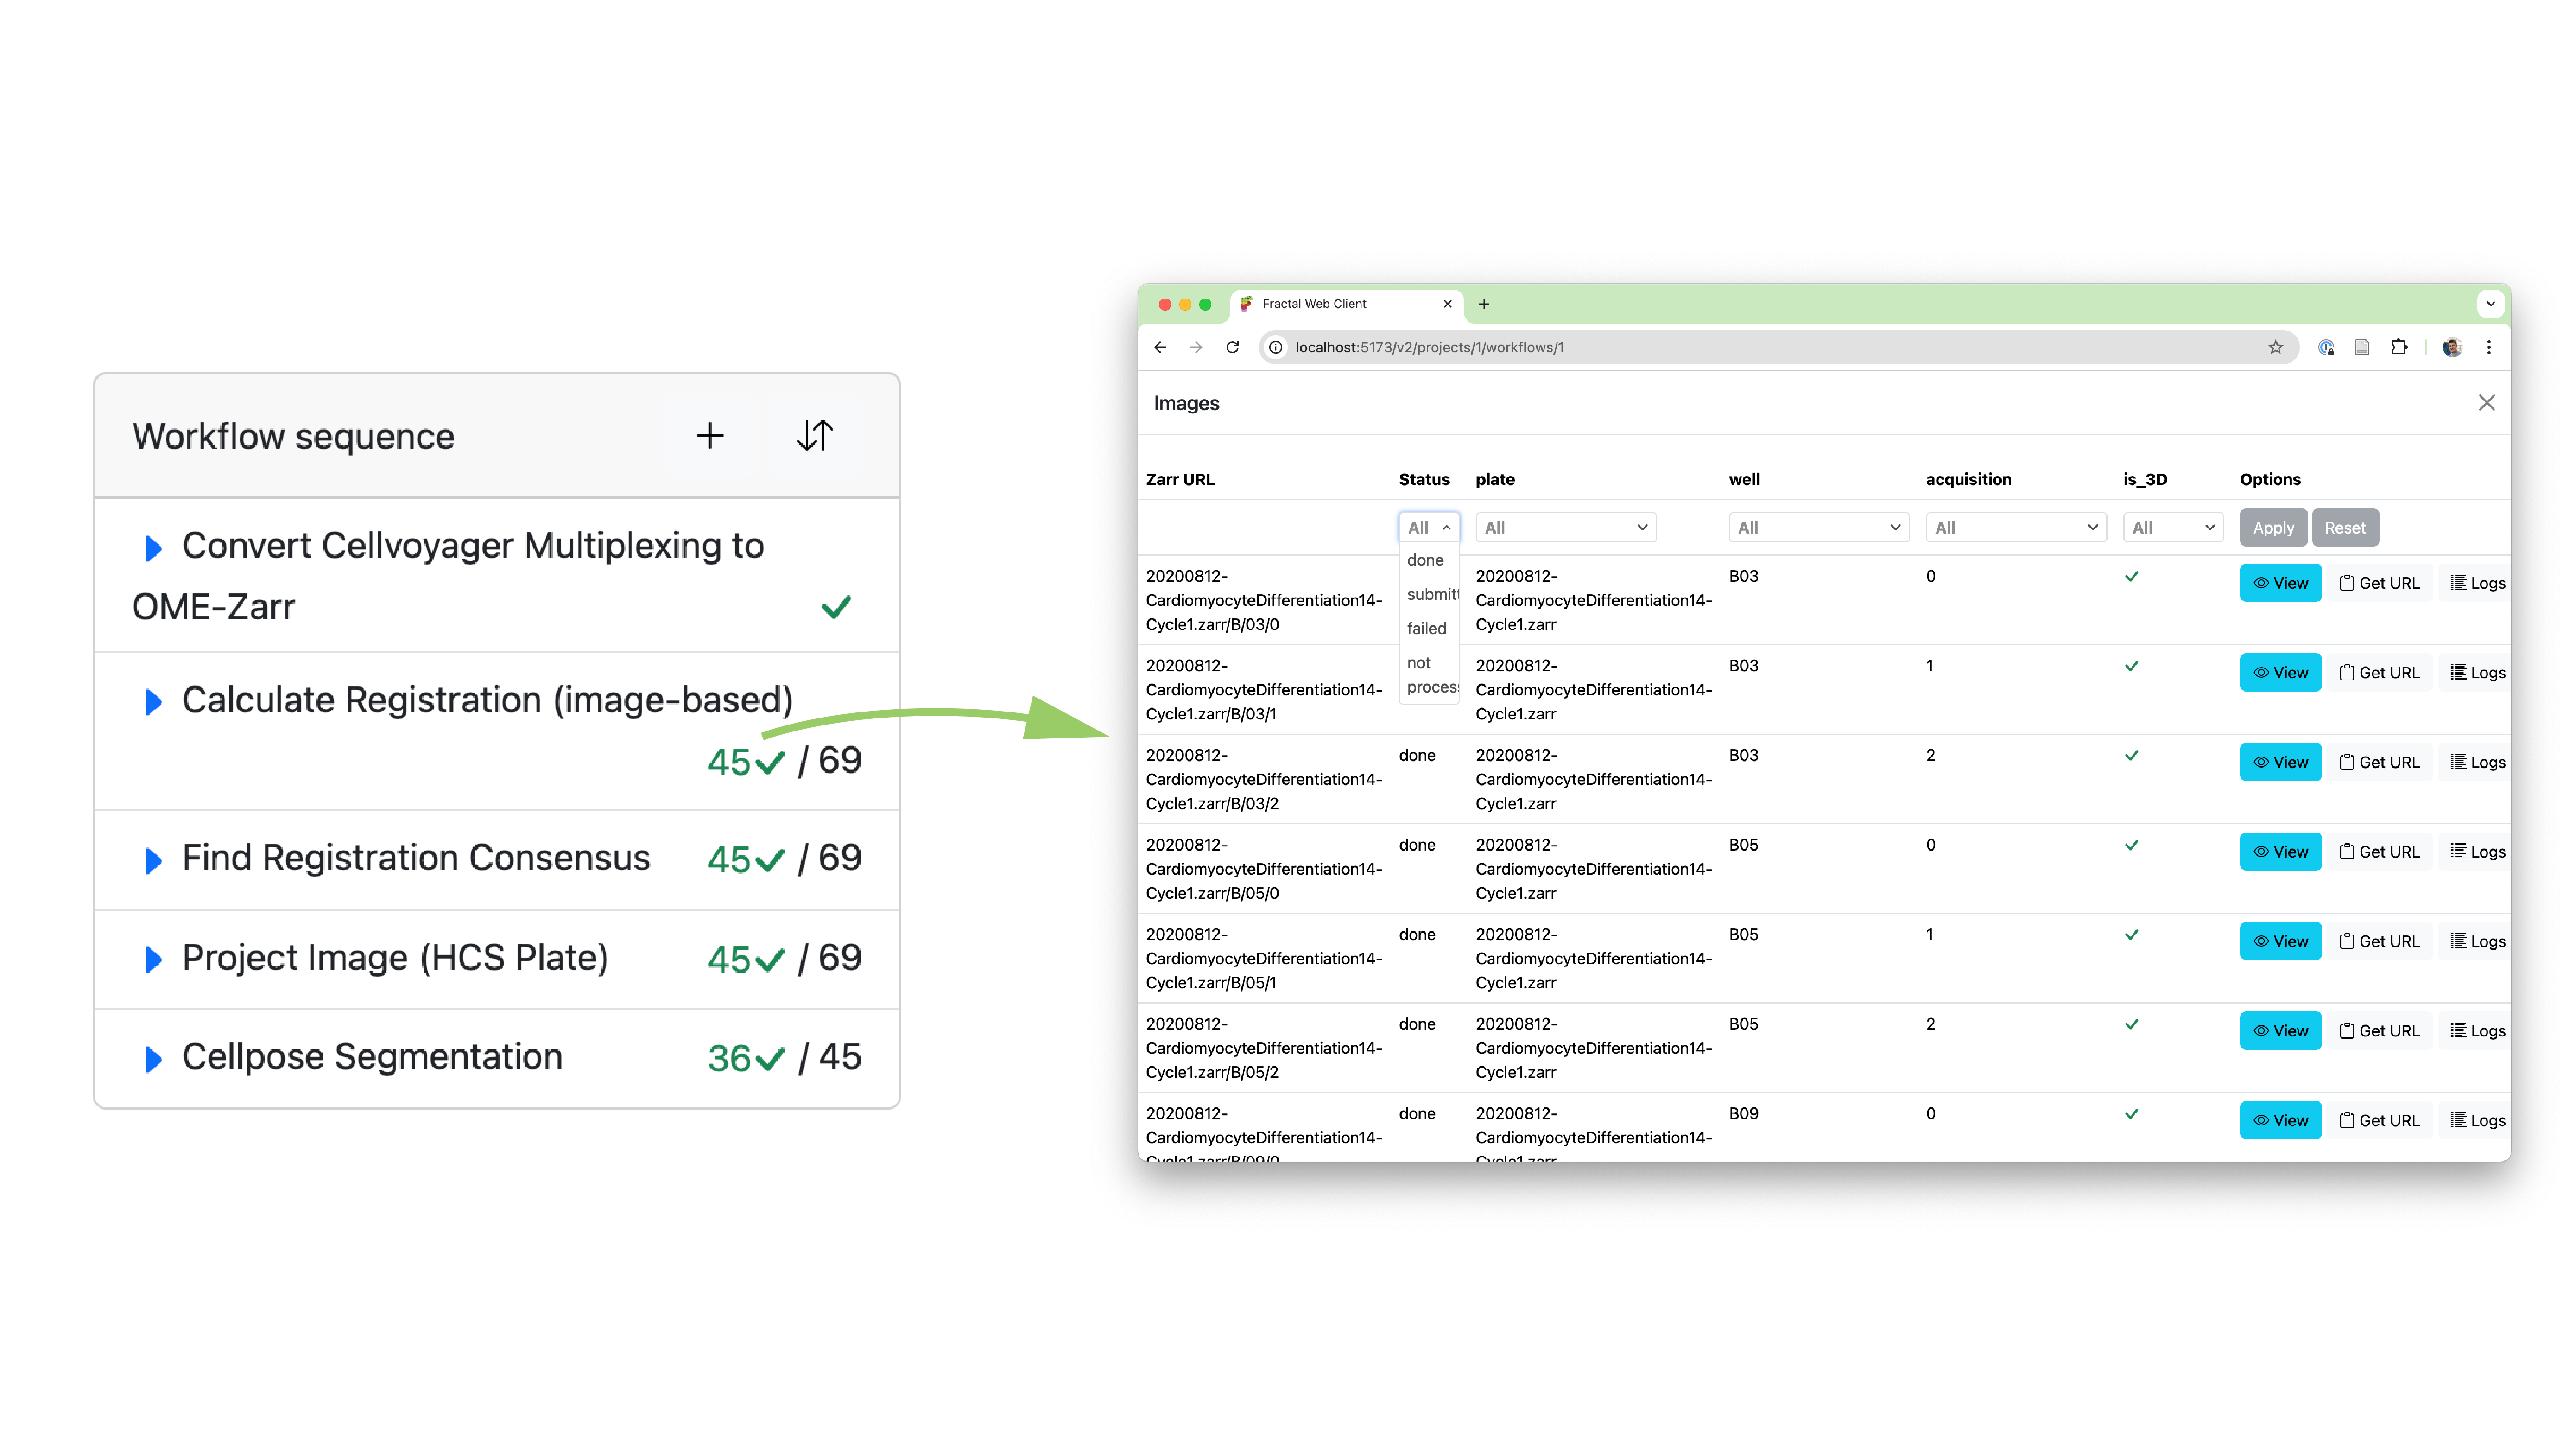Get URL for image B/05/2

click(x=2379, y=1031)
